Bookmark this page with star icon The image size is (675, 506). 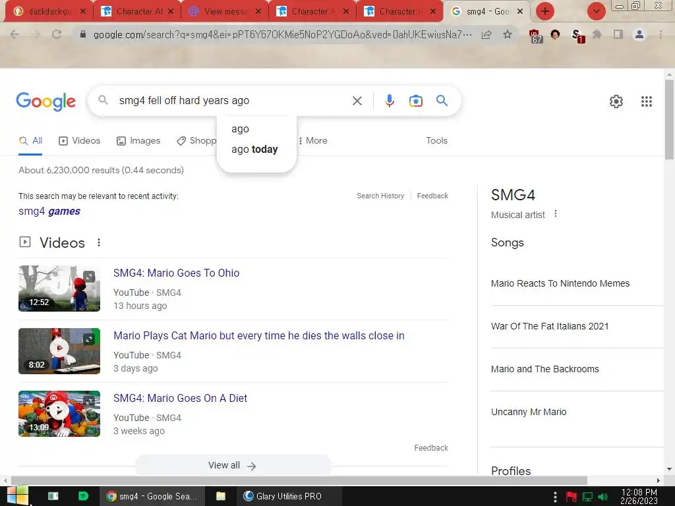508,34
